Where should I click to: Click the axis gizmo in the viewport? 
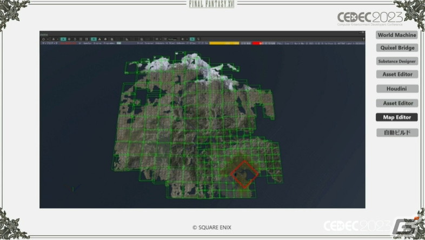point(73,188)
